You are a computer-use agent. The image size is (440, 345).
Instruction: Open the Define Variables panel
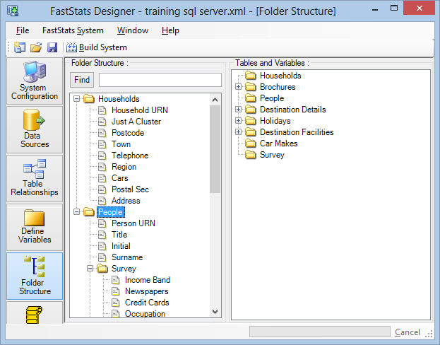pyautogui.click(x=35, y=227)
